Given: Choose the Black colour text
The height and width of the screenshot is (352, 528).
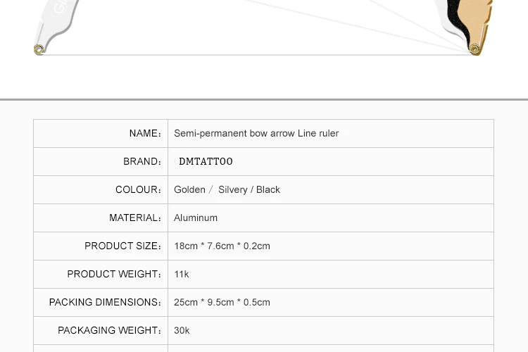Looking at the screenshot, I should point(268,189).
